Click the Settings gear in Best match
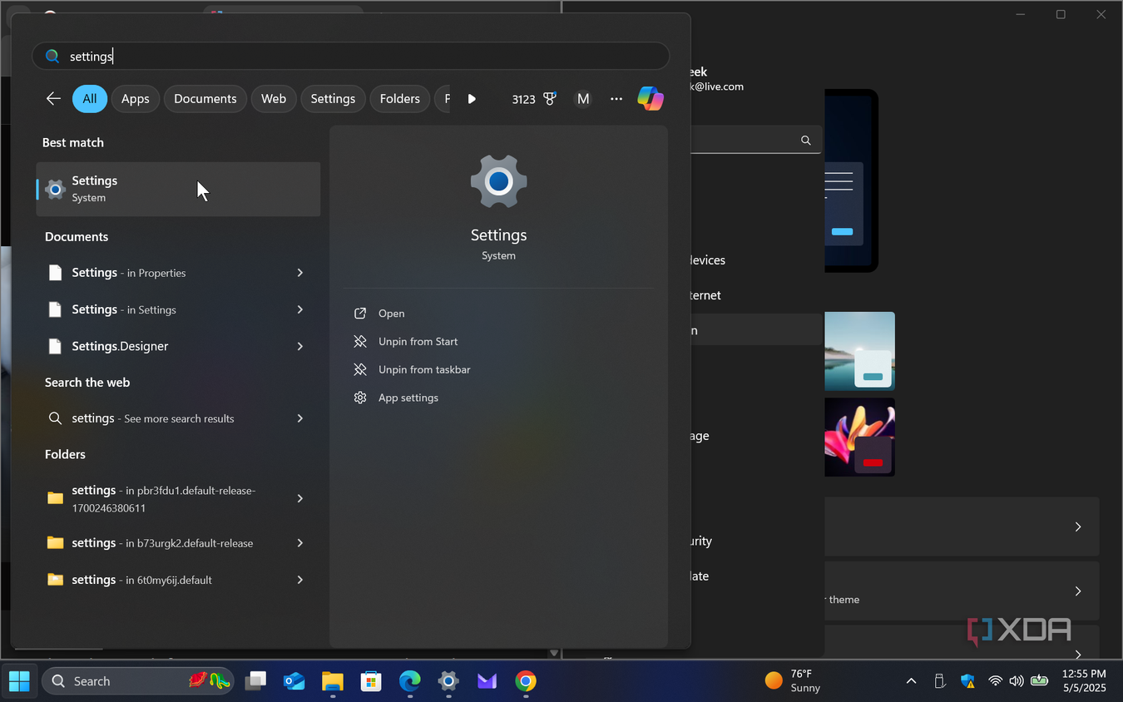The height and width of the screenshot is (702, 1123). click(x=55, y=190)
